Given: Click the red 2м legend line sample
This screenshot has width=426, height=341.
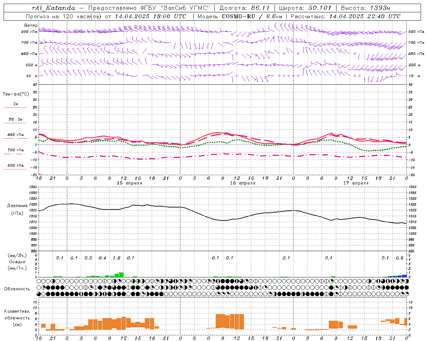Looking at the screenshot, I should coord(15,108).
